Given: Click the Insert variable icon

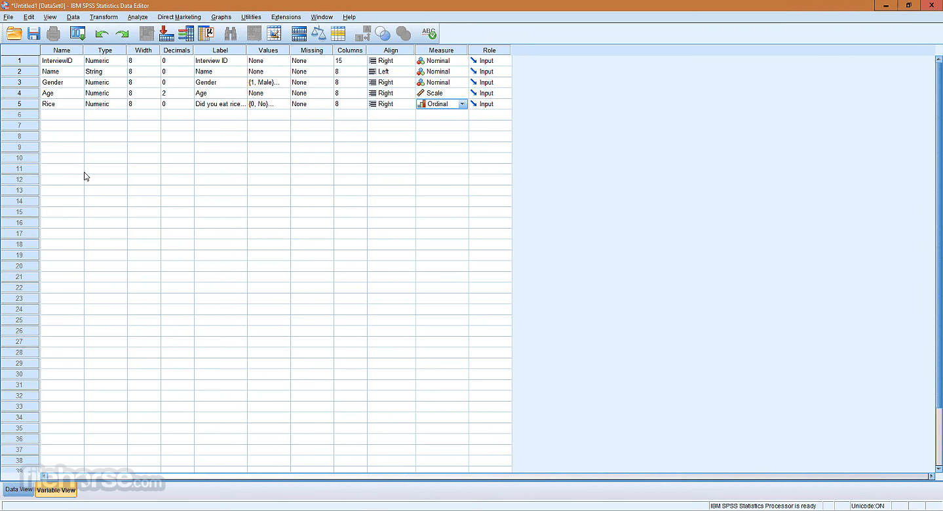Looking at the screenshot, I should (x=274, y=33).
